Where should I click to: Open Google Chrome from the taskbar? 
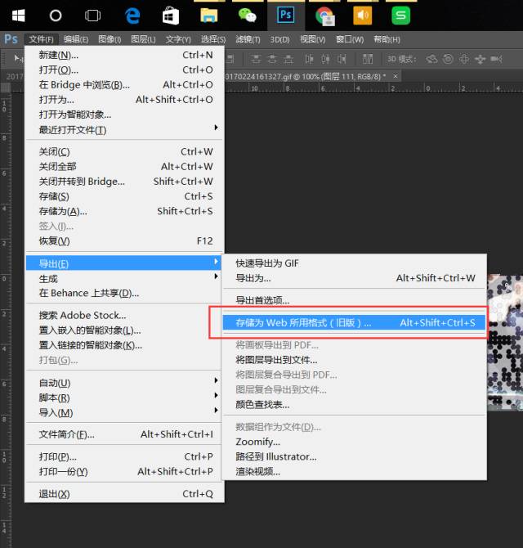324,15
